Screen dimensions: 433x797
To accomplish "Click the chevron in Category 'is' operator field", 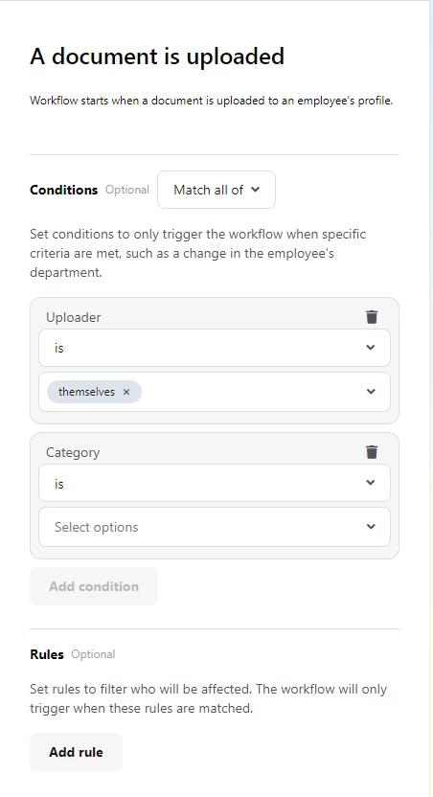I will point(371,483).
